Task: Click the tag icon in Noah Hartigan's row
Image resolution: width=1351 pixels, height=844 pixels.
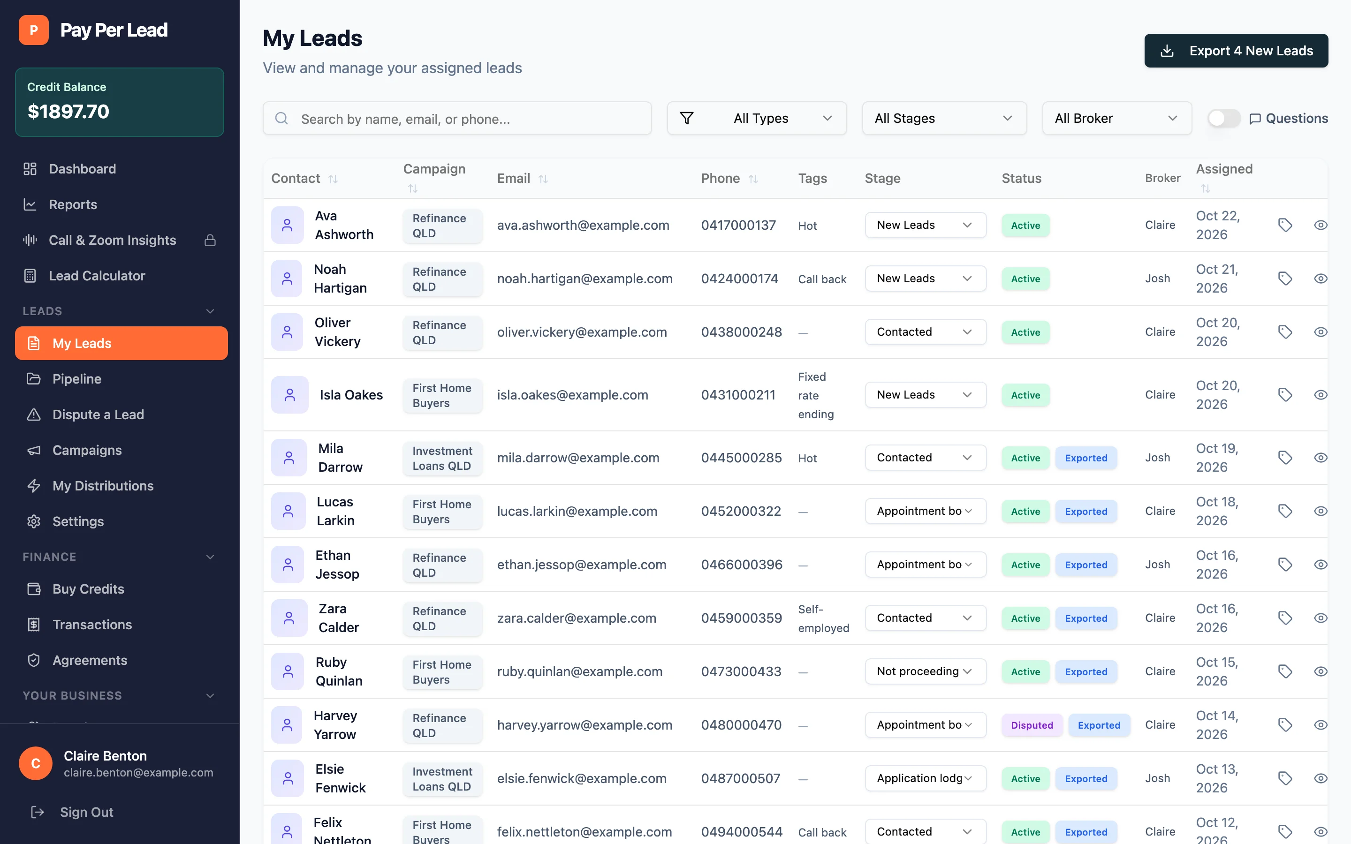Action: click(1285, 279)
